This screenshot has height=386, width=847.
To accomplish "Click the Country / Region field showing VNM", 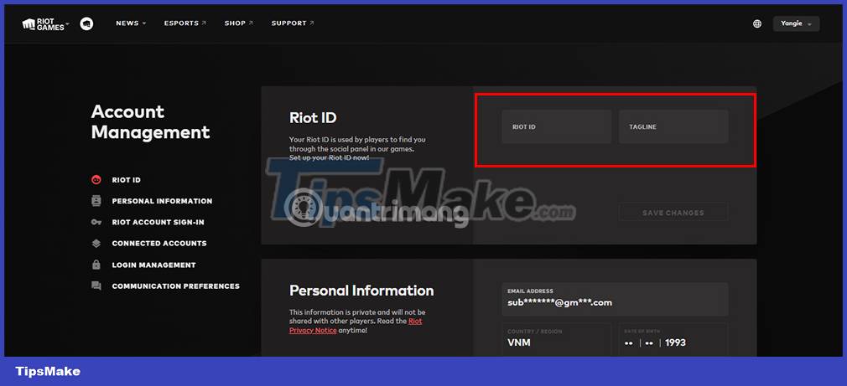I will click(x=556, y=339).
